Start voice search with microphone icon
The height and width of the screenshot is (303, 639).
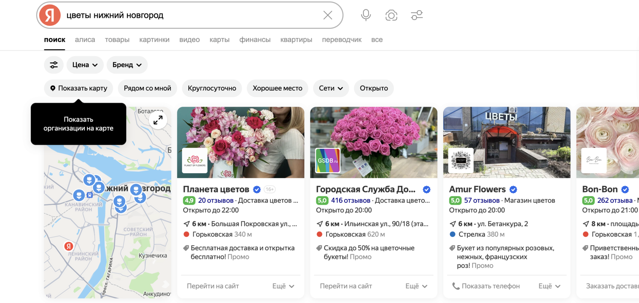coord(366,15)
